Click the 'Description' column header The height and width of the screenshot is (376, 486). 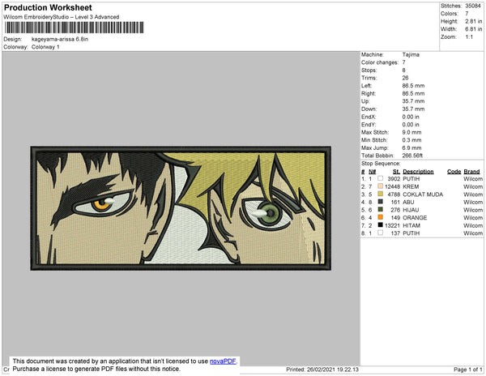tap(418, 172)
